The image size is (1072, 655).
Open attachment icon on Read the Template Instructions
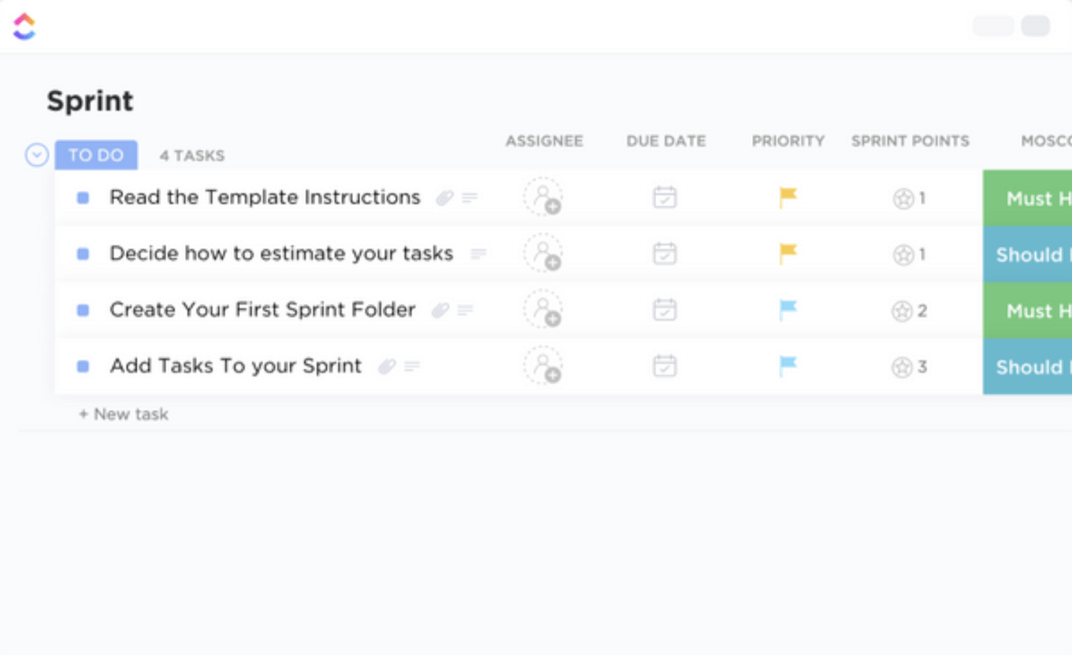click(x=444, y=197)
